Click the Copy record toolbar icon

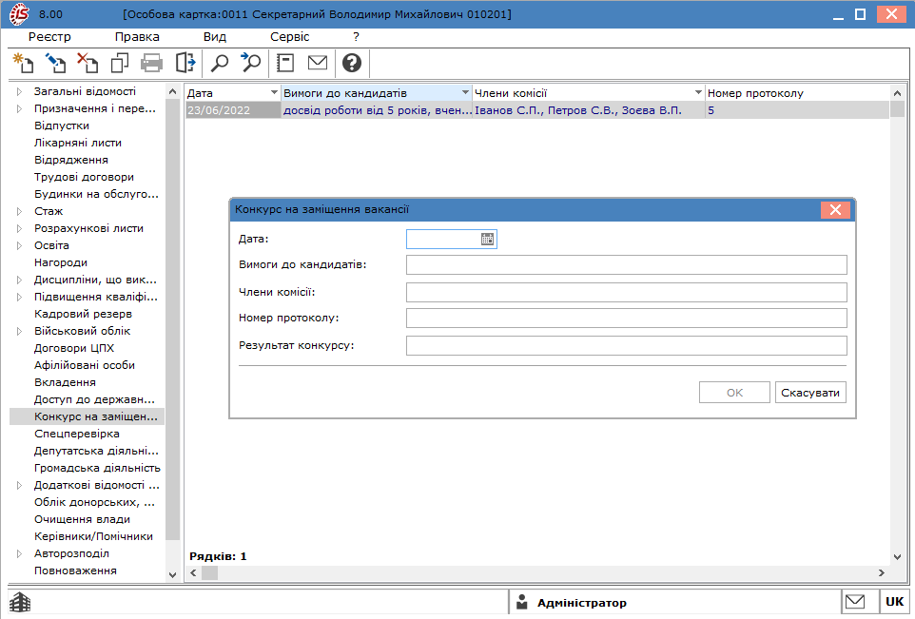click(120, 63)
